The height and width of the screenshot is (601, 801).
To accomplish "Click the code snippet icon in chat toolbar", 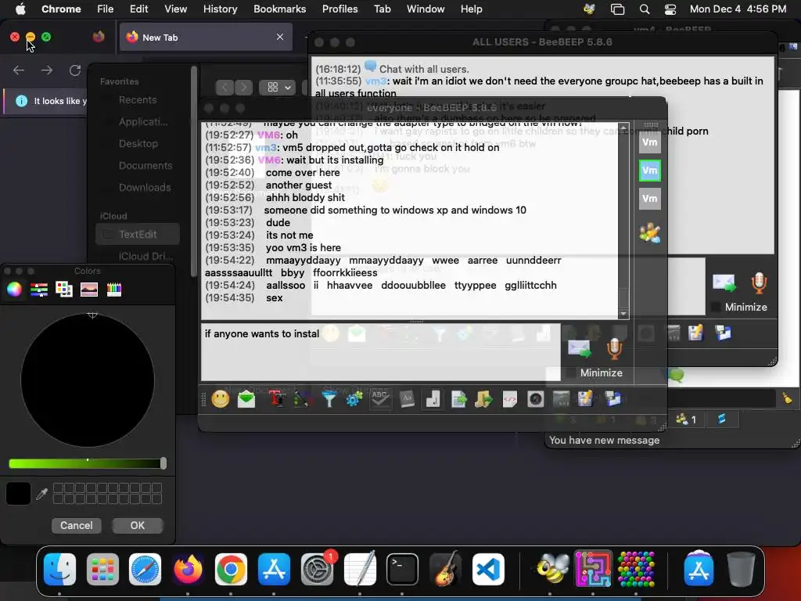I will tap(510, 398).
